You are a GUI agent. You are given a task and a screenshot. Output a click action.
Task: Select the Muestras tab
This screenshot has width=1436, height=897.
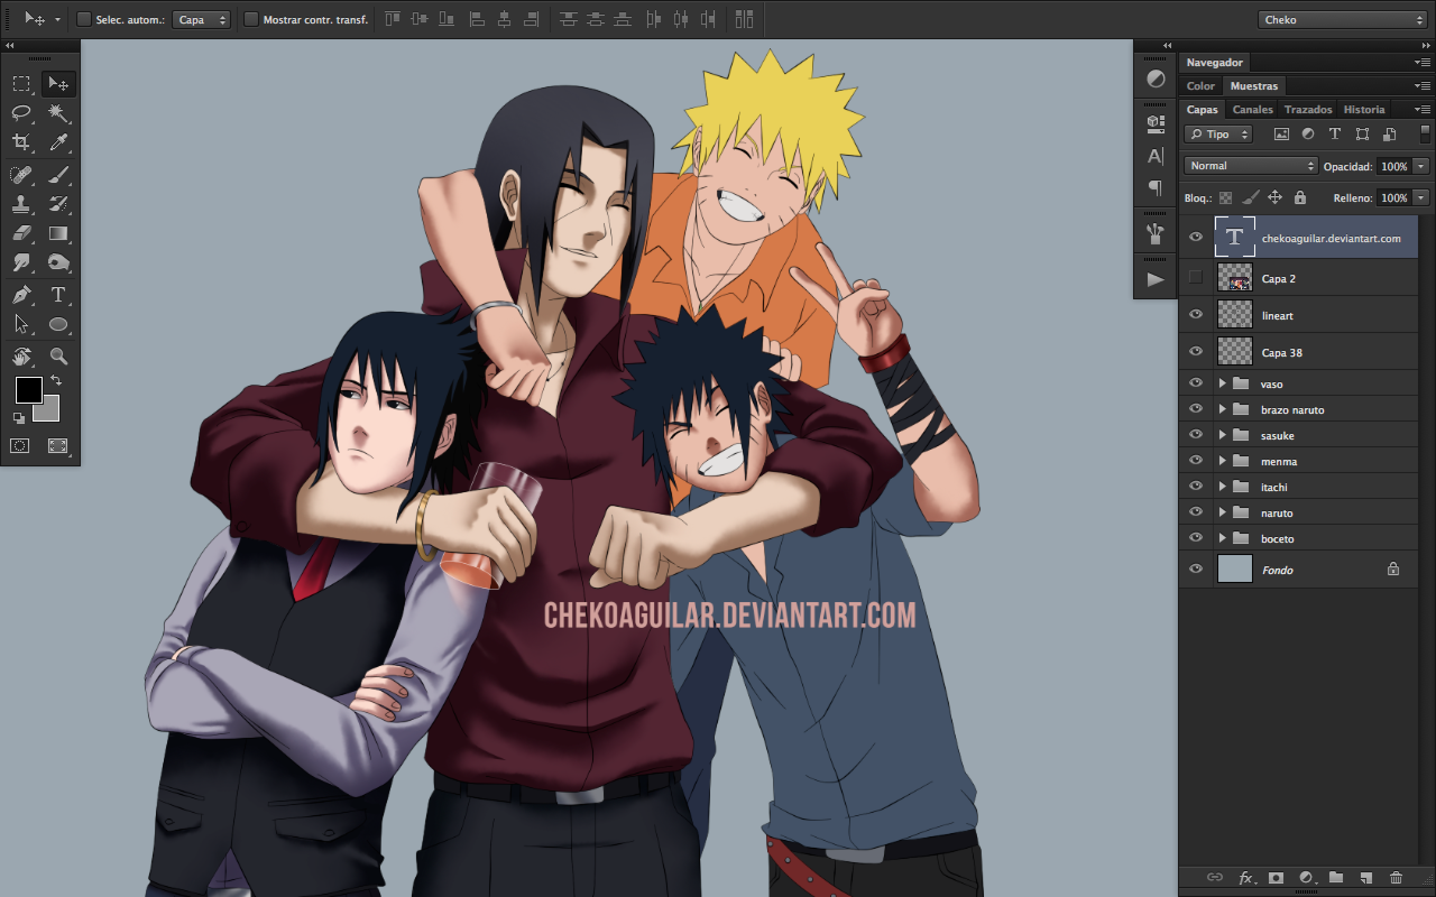click(x=1254, y=86)
